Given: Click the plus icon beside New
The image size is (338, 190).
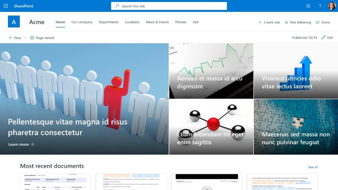Looking at the screenshot, I should click(10, 38).
